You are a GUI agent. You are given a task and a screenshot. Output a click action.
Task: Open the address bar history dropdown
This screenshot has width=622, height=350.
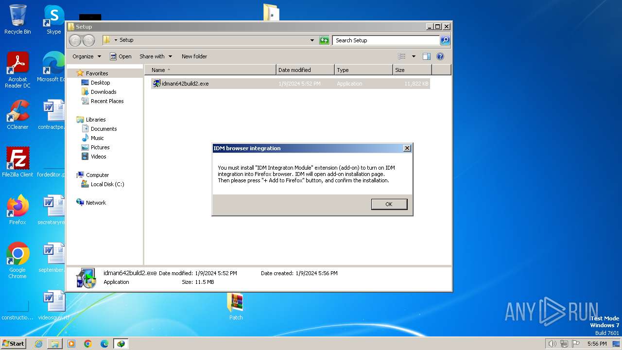[x=312, y=40]
